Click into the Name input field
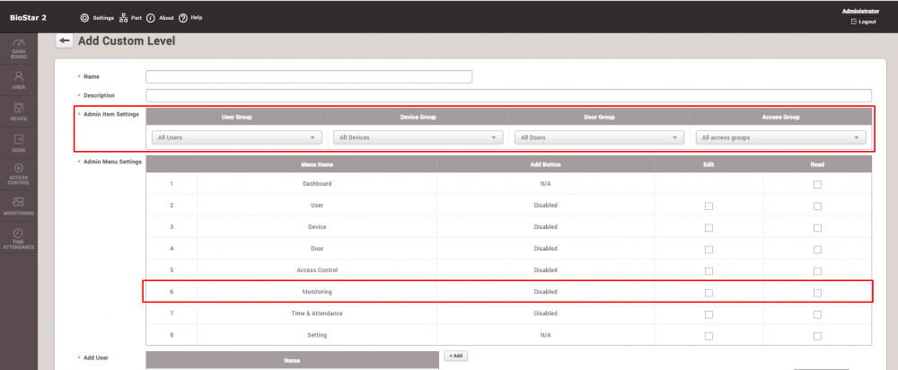 pos(309,76)
